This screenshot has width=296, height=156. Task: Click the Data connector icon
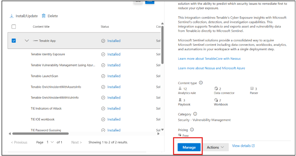[216, 88]
